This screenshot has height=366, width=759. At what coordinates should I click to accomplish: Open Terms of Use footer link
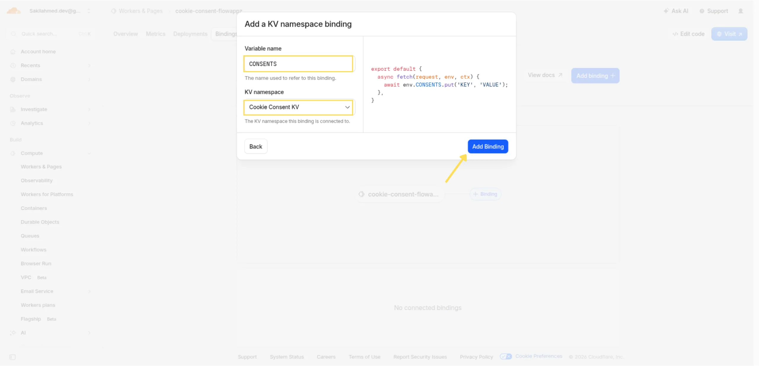click(x=364, y=357)
